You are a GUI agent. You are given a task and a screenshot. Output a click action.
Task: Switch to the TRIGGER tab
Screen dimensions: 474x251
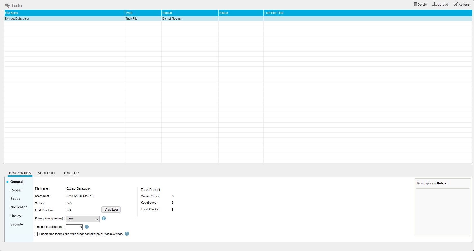click(71, 173)
